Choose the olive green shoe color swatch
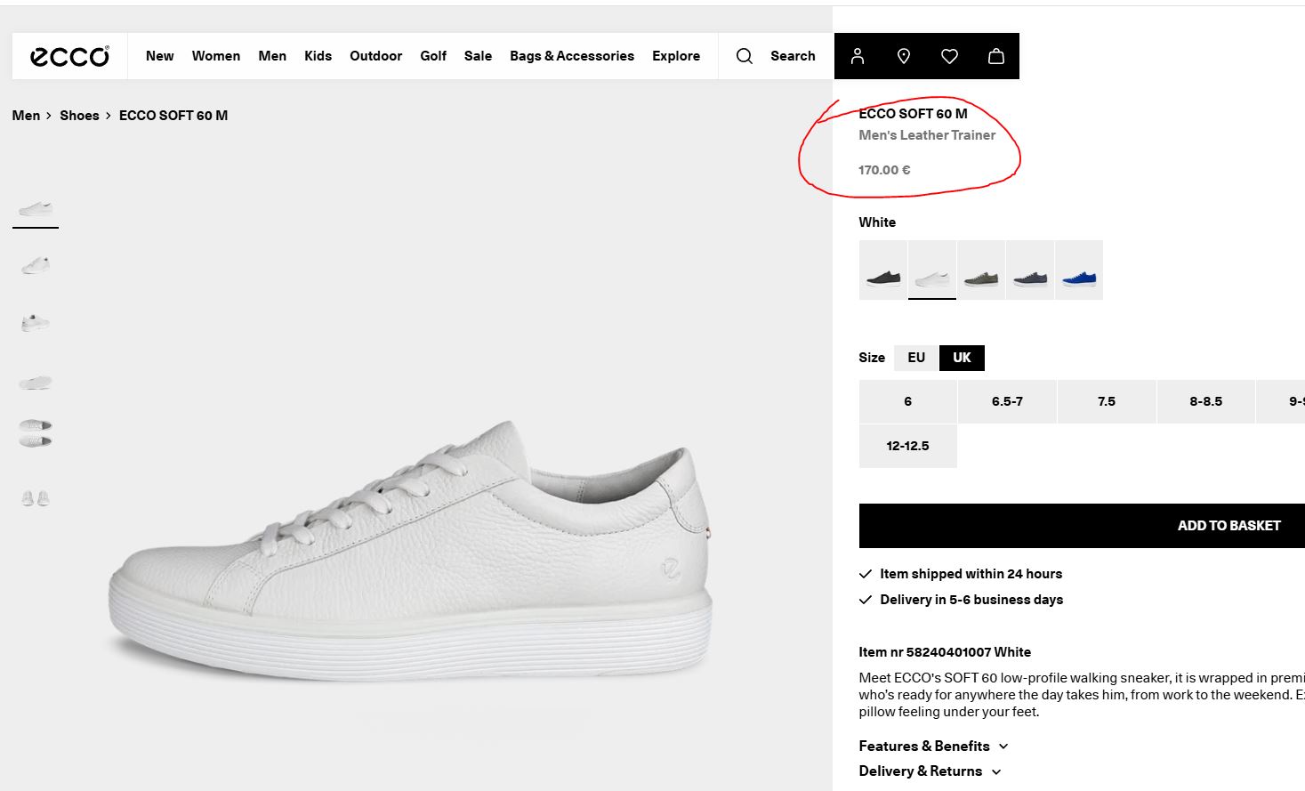The image size is (1305, 791). (981, 270)
